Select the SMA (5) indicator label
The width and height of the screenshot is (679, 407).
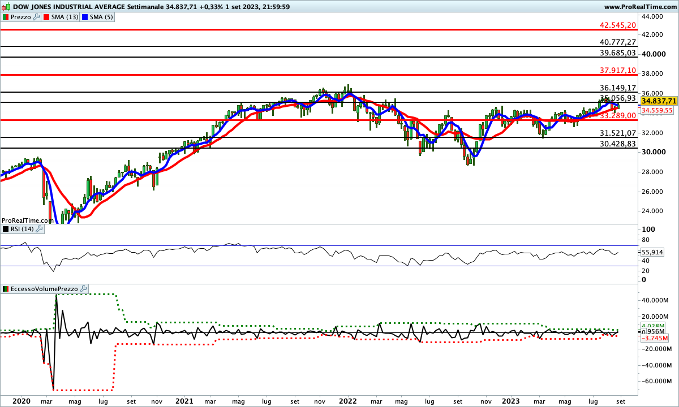pos(102,17)
